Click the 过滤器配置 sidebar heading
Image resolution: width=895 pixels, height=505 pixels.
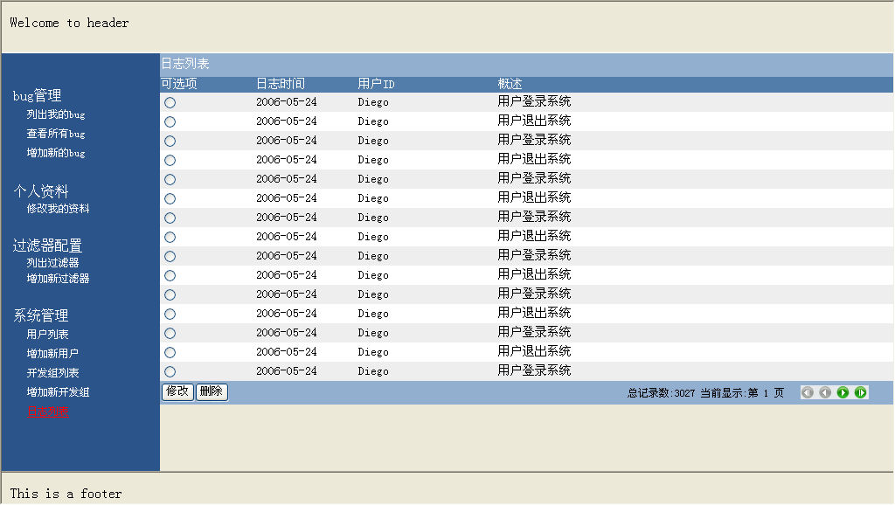[48, 246]
